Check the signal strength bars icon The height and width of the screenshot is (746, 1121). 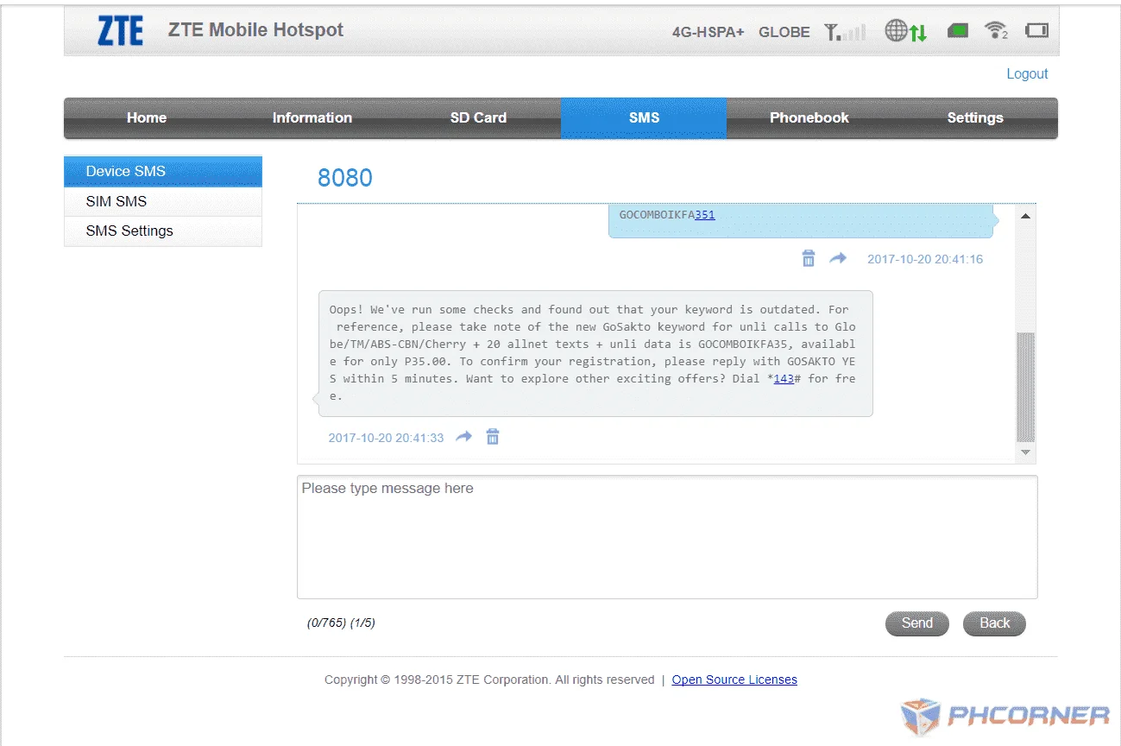845,32
